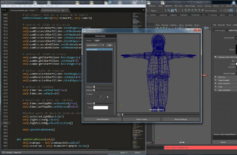Close second turnaroundCreator.py app tab
Image resolution: width=237 pixels, height=155 pixels.
tap(66, 10)
